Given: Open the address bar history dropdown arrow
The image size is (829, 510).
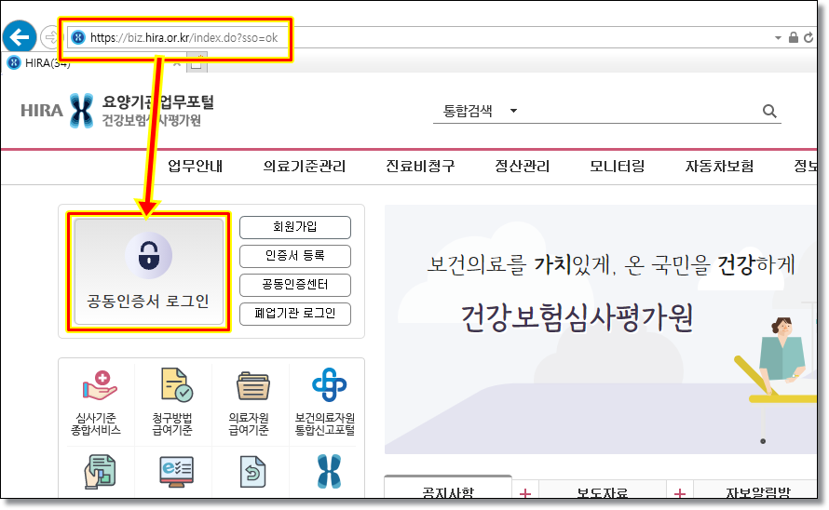Looking at the screenshot, I should click(778, 37).
